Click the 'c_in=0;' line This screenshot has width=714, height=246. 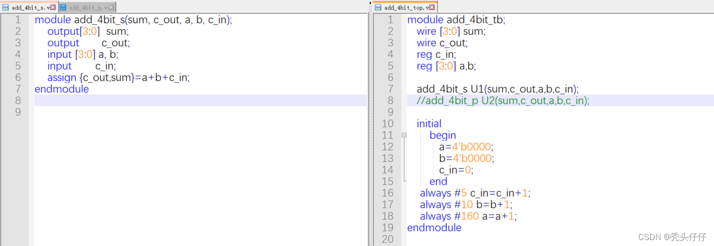(x=456, y=170)
